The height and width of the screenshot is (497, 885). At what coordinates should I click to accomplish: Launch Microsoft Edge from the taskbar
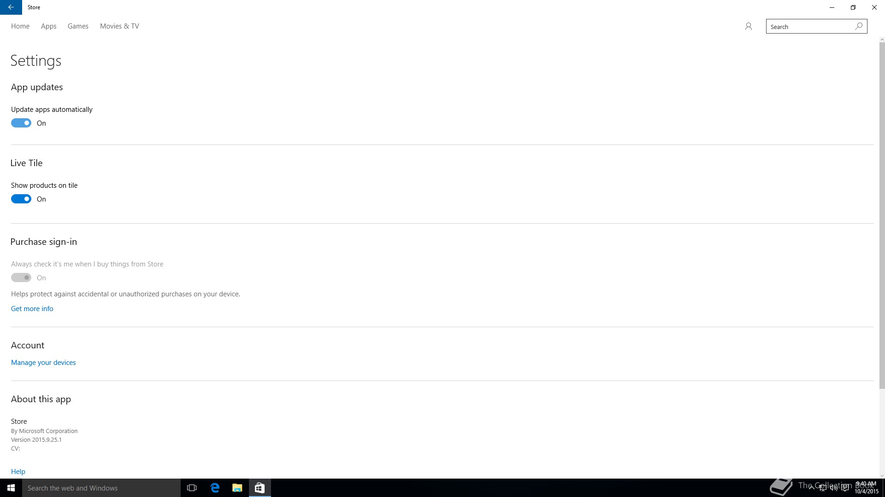(215, 488)
